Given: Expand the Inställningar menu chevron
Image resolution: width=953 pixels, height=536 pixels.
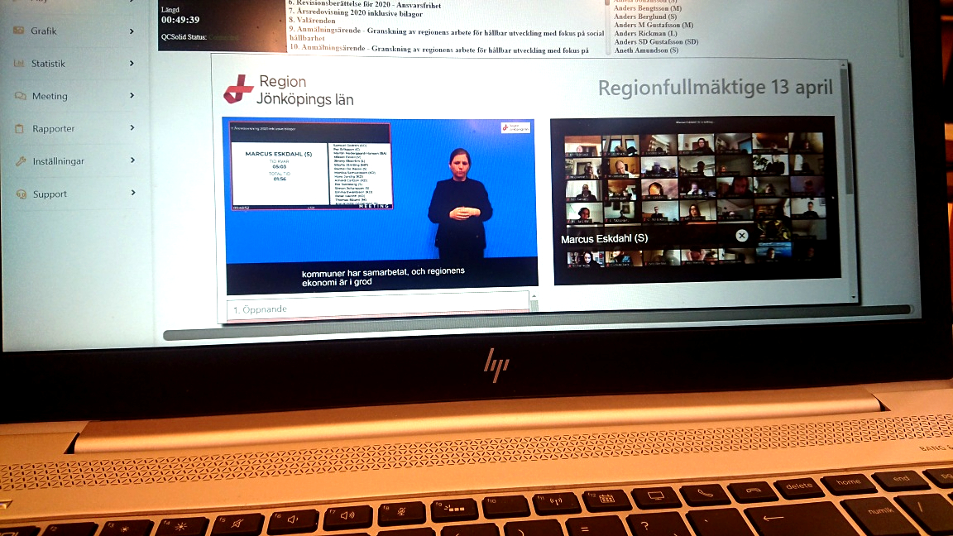Looking at the screenshot, I should [x=132, y=160].
